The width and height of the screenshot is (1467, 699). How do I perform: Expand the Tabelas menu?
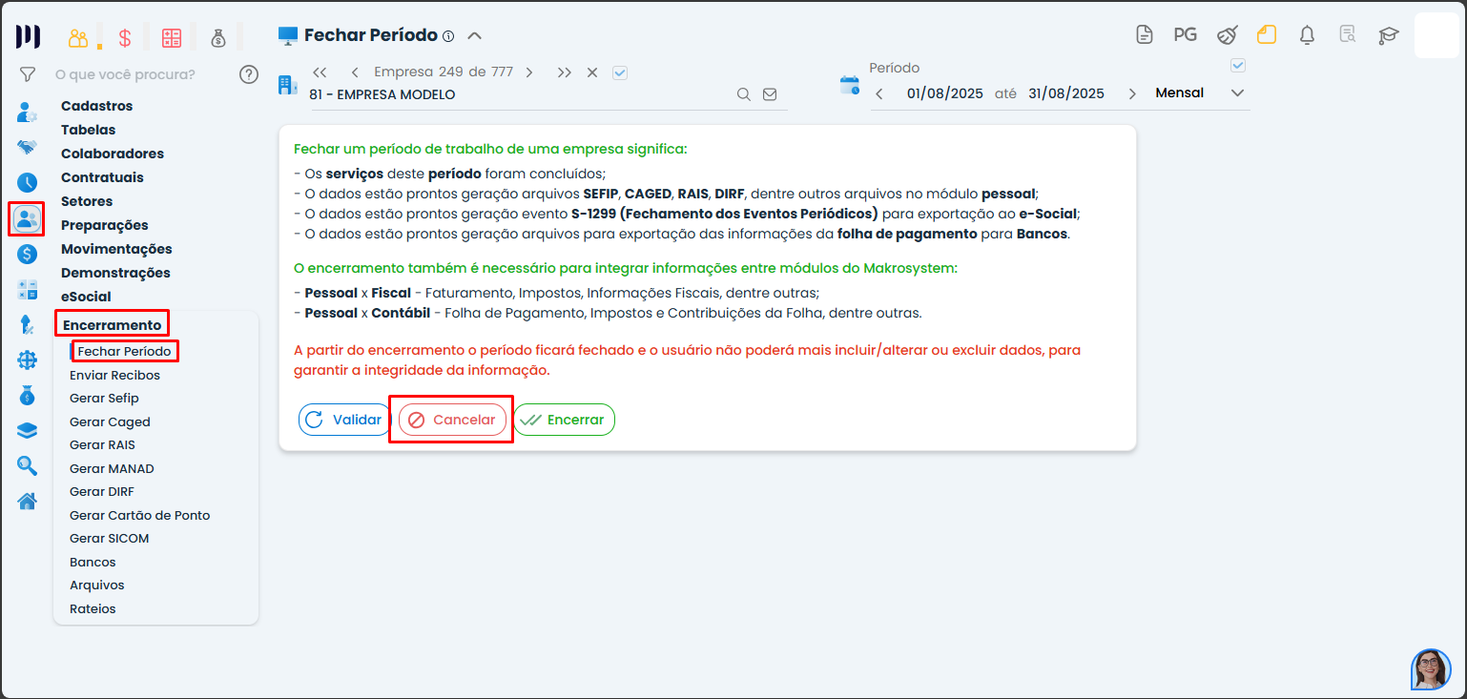point(88,130)
